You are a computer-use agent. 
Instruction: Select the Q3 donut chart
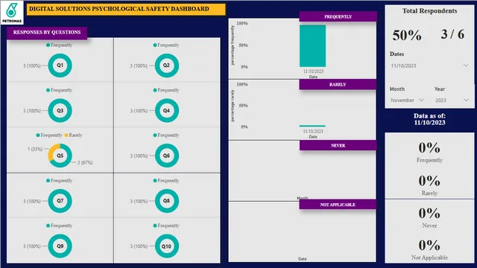pos(60,110)
